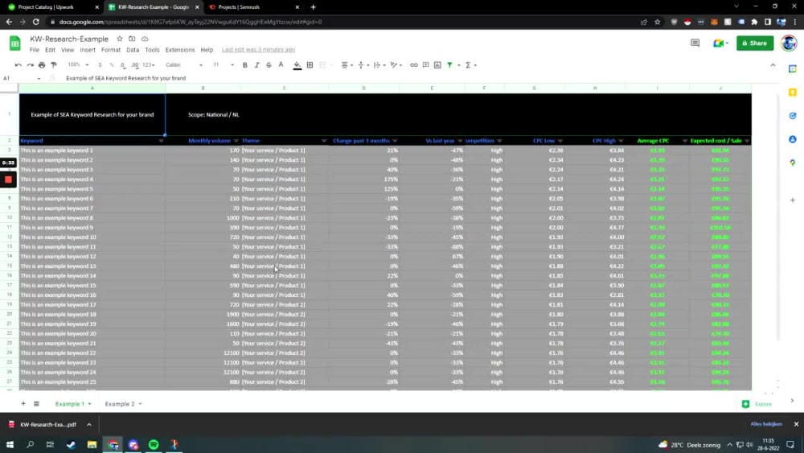Image resolution: width=804 pixels, height=453 pixels.
Task: Activate the paint format tool
Action: coord(54,65)
